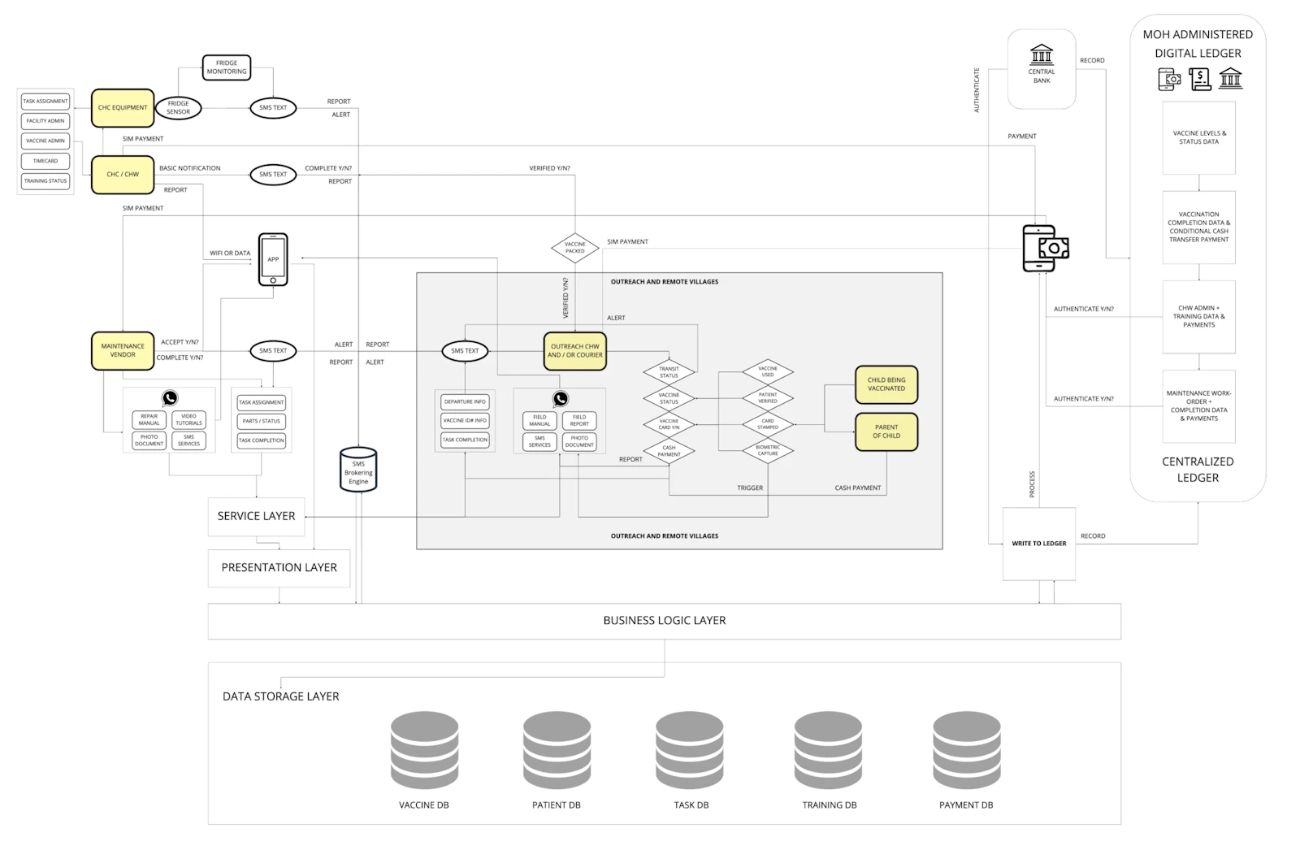Viewport: 1300px width, 863px height.
Task: Select the Parent of Child yellow box
Action: point(886,431)
